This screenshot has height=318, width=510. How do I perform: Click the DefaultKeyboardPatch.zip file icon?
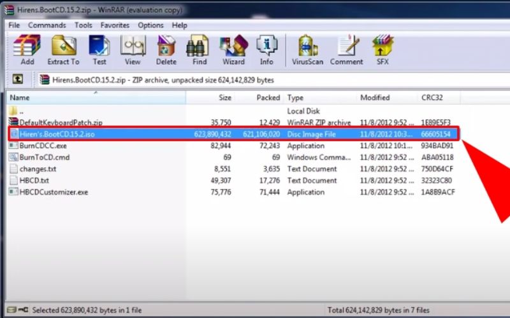13,122
